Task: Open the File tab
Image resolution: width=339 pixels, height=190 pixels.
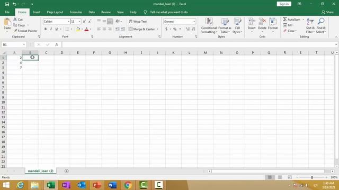Action: coord(7,12)
